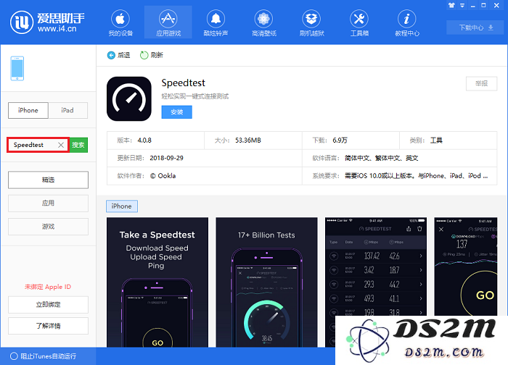Click the 了解详情 learn more button
The height and width of the screenshot is (365, 508).
48,326
